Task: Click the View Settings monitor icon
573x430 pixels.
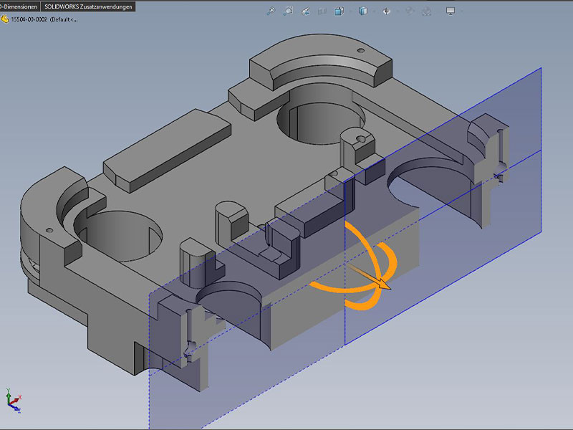Action: [451, 11]
